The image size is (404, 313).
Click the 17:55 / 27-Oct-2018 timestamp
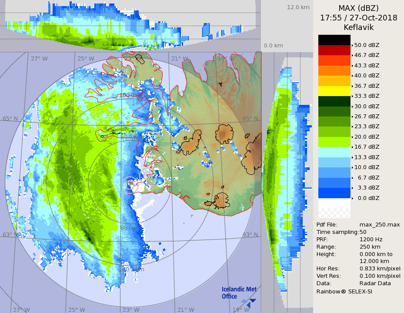(358, 18)
